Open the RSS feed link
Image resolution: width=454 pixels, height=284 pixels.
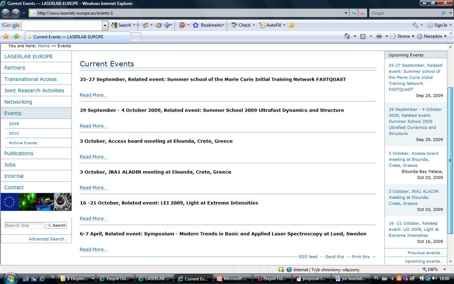pyautogui.click(x=308, y=256)
